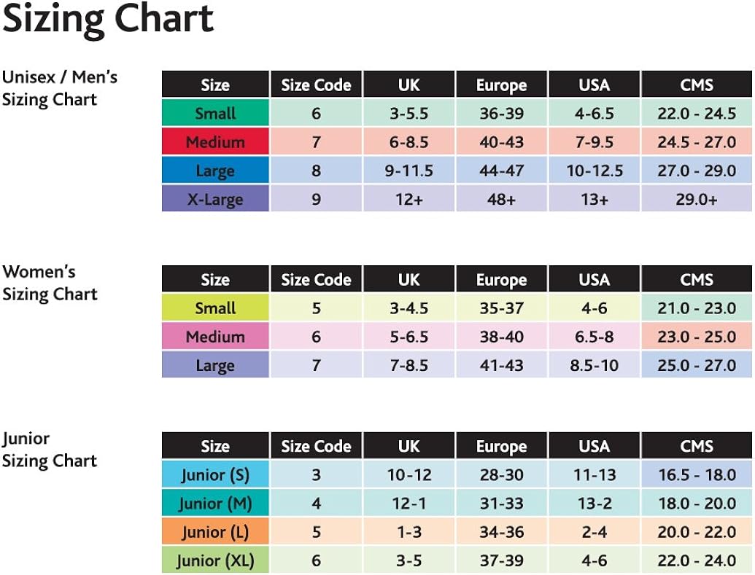
Task: Click the Women's Sizing Chart label
Action: [x=49, y=283]
